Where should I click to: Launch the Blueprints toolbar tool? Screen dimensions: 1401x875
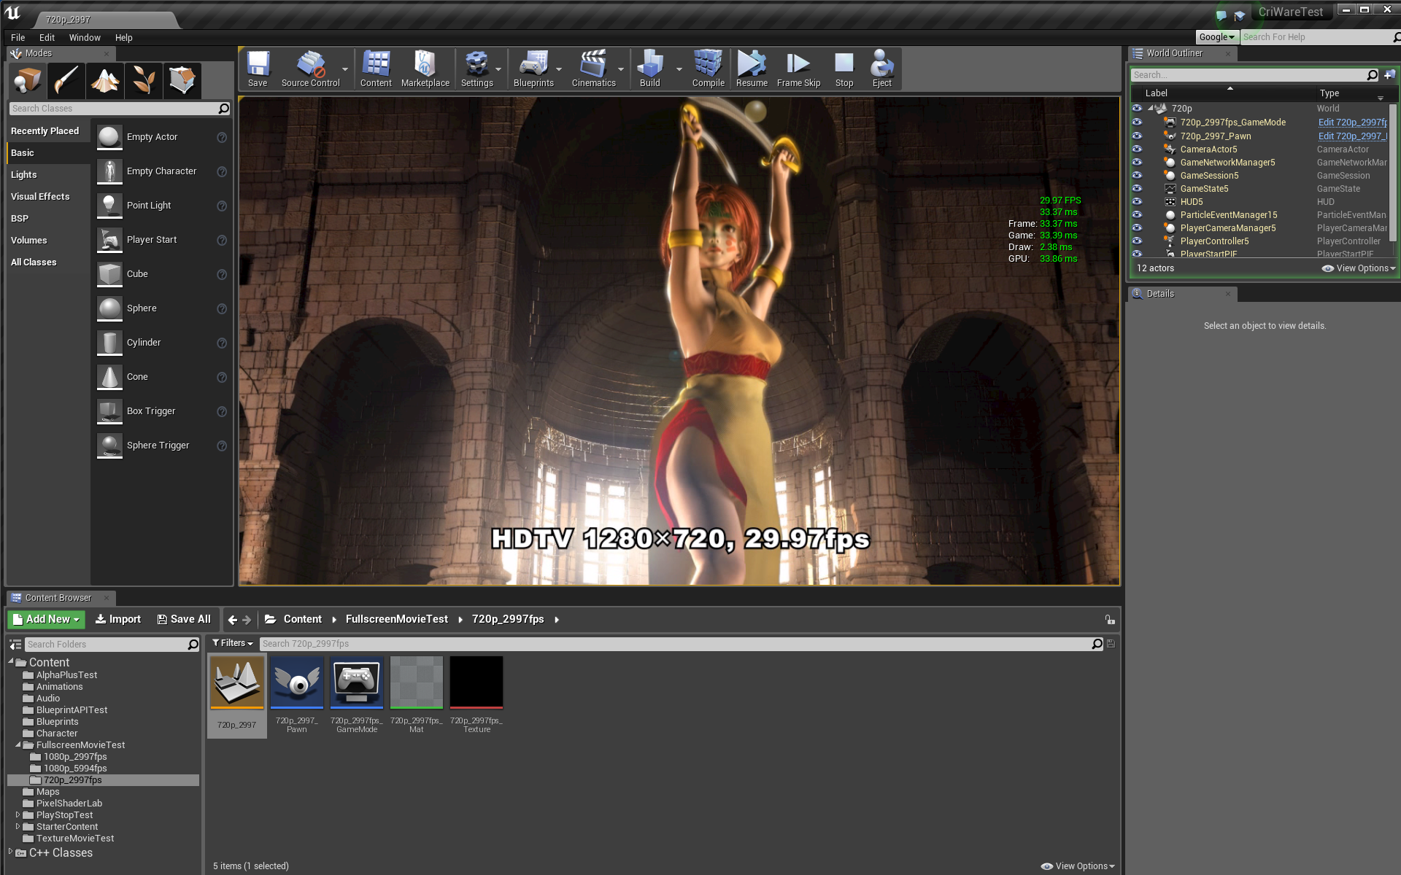[x=533, y=69]
